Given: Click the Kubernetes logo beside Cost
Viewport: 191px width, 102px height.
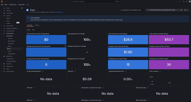Looking at the screenshot, I should [28, 10].
